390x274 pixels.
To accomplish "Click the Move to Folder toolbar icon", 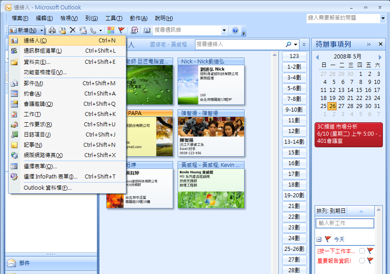I will coord(62,30).
